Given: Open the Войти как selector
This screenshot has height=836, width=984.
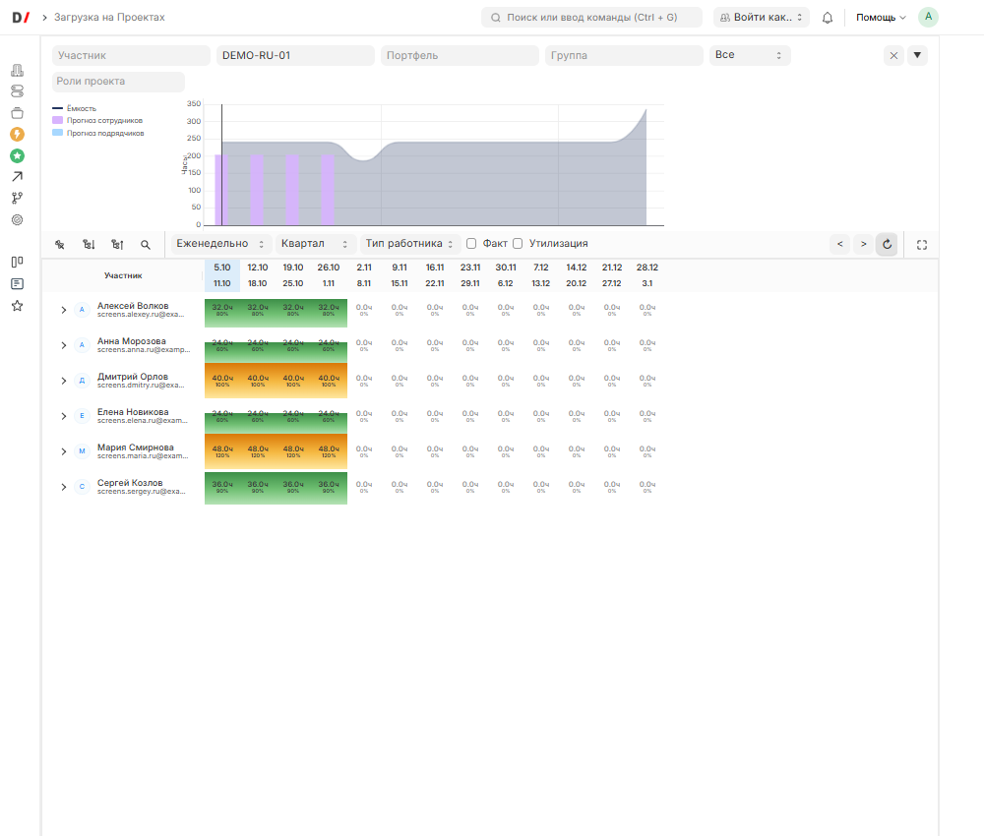Looking at the screenshot, I should [762, 18].
